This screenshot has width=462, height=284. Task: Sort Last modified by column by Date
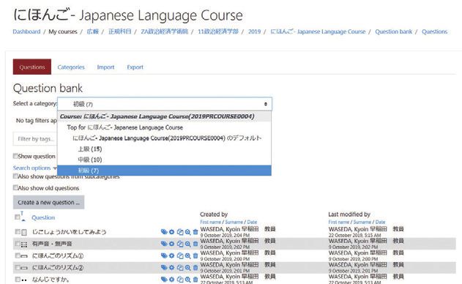(381, 222)
